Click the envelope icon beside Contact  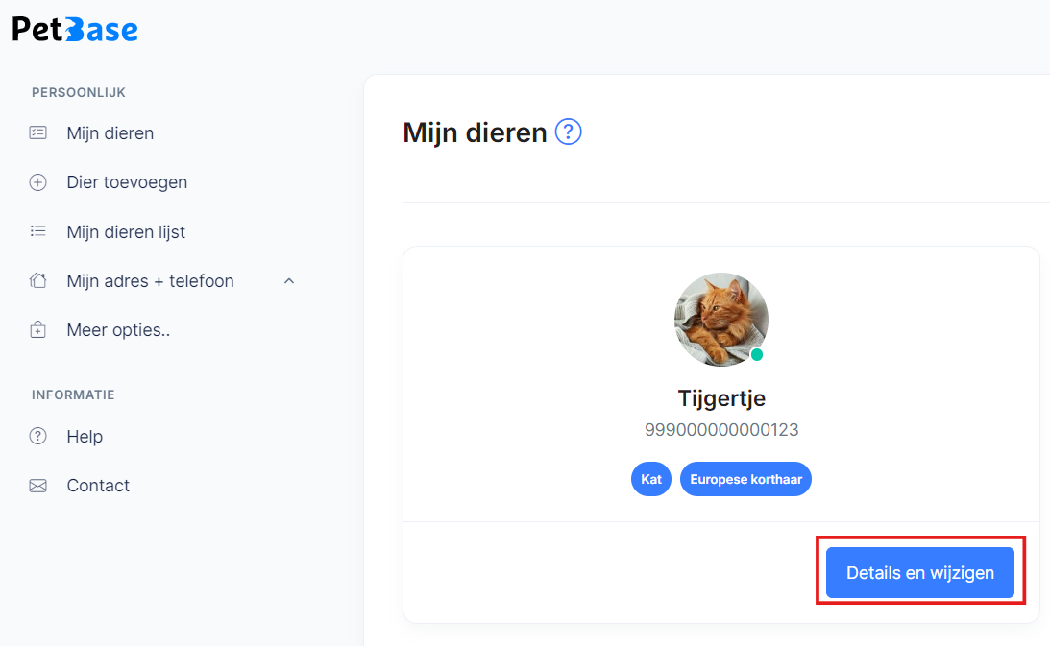(x=38, y=486)
